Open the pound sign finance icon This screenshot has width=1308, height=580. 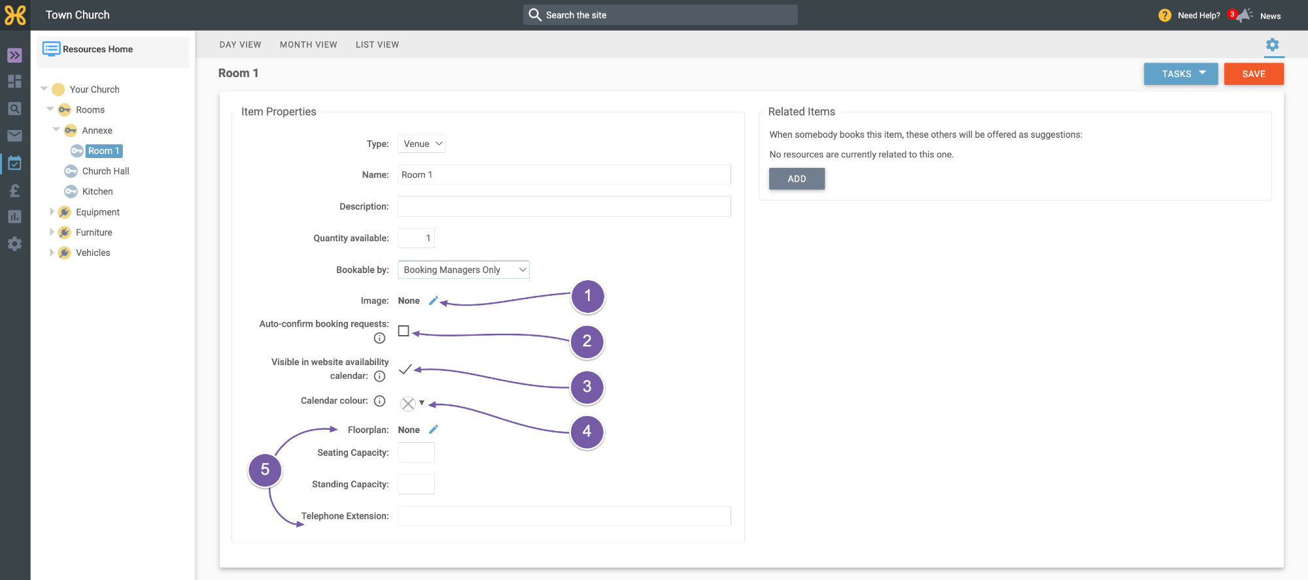tap(14, 190)
